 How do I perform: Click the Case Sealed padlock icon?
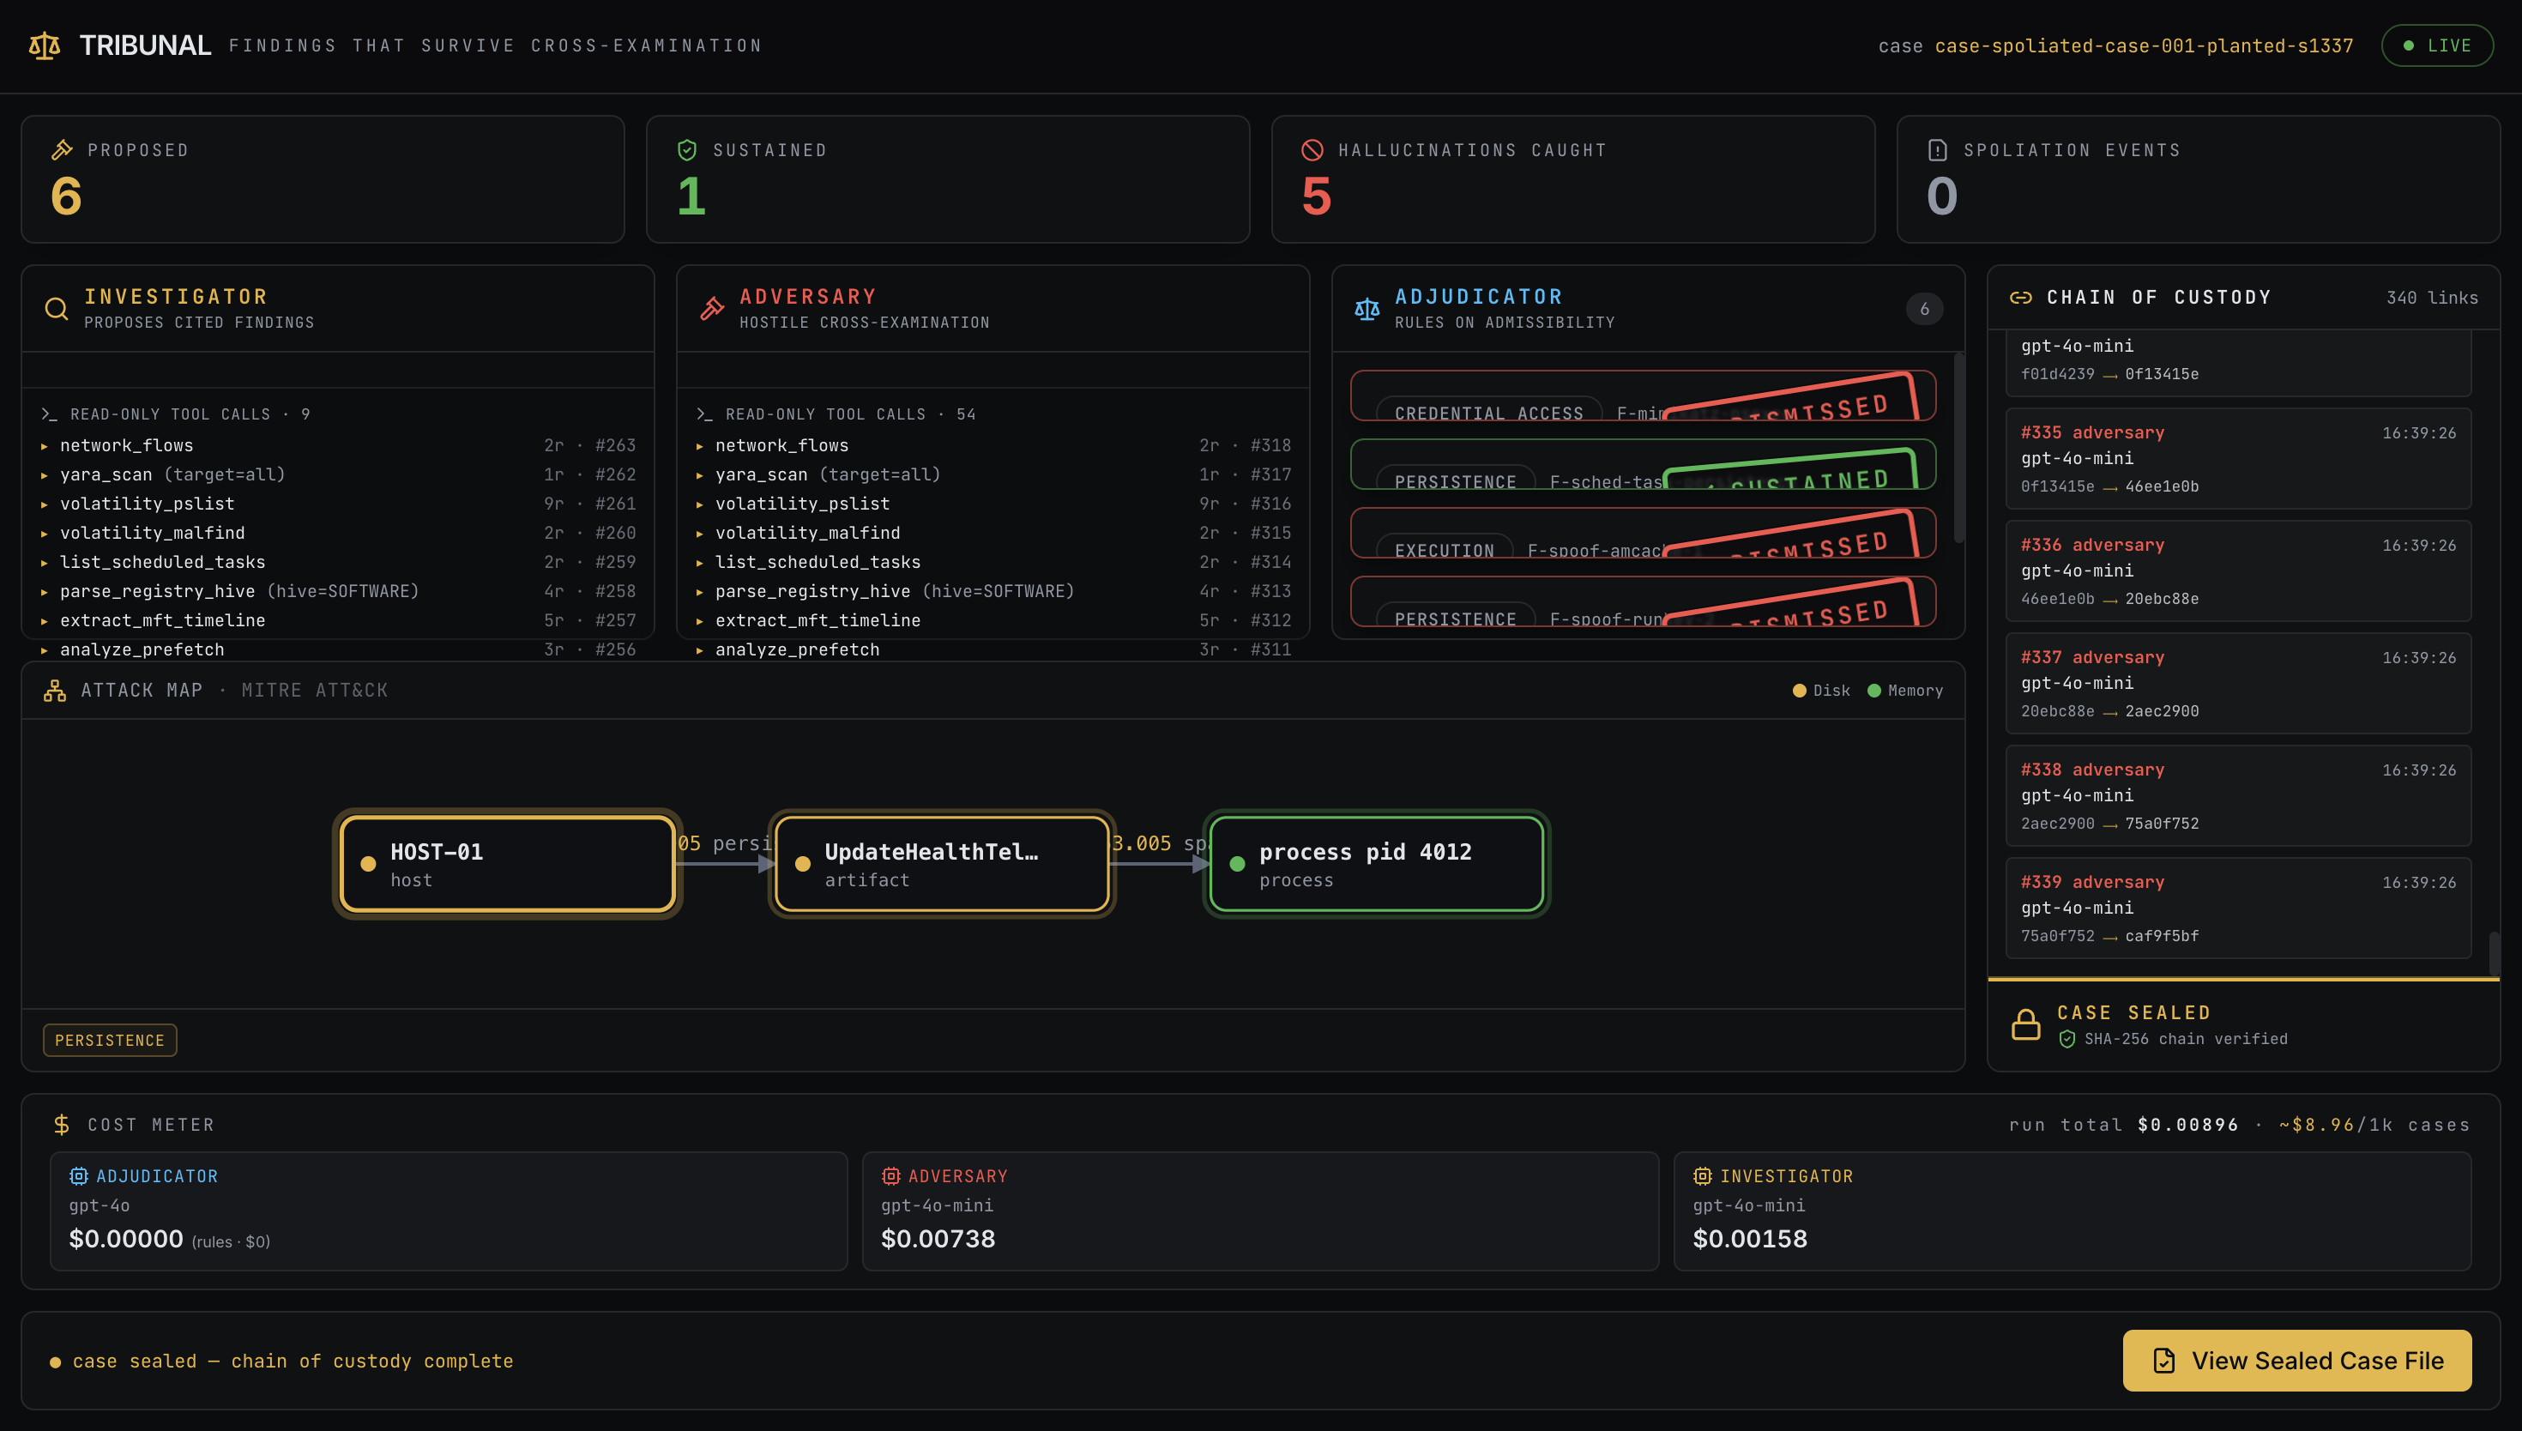tap(2024, 1024)
